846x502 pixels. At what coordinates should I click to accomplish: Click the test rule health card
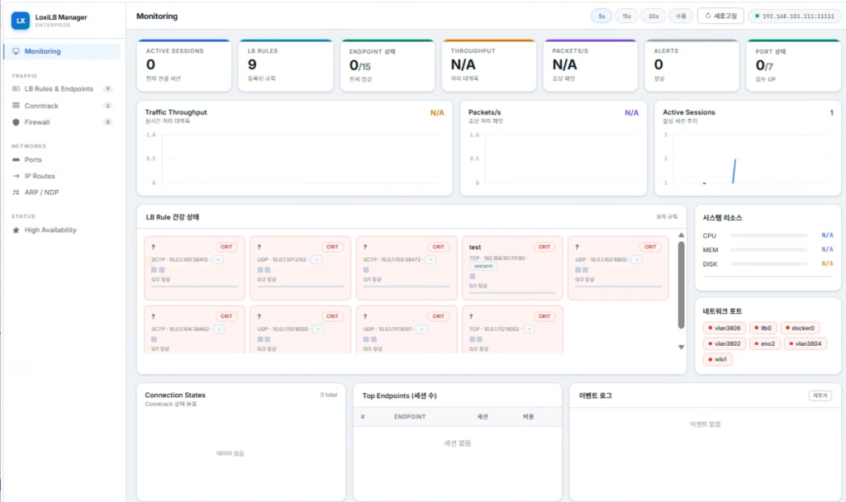pos(512,268)
